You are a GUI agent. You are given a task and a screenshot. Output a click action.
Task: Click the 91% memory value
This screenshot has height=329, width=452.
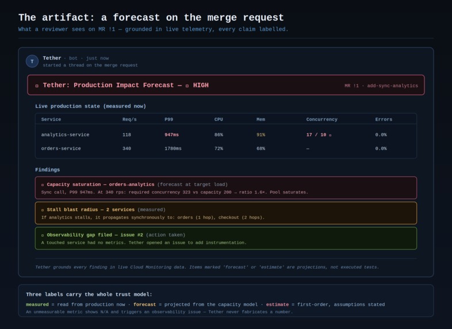(x=261, y=135)
